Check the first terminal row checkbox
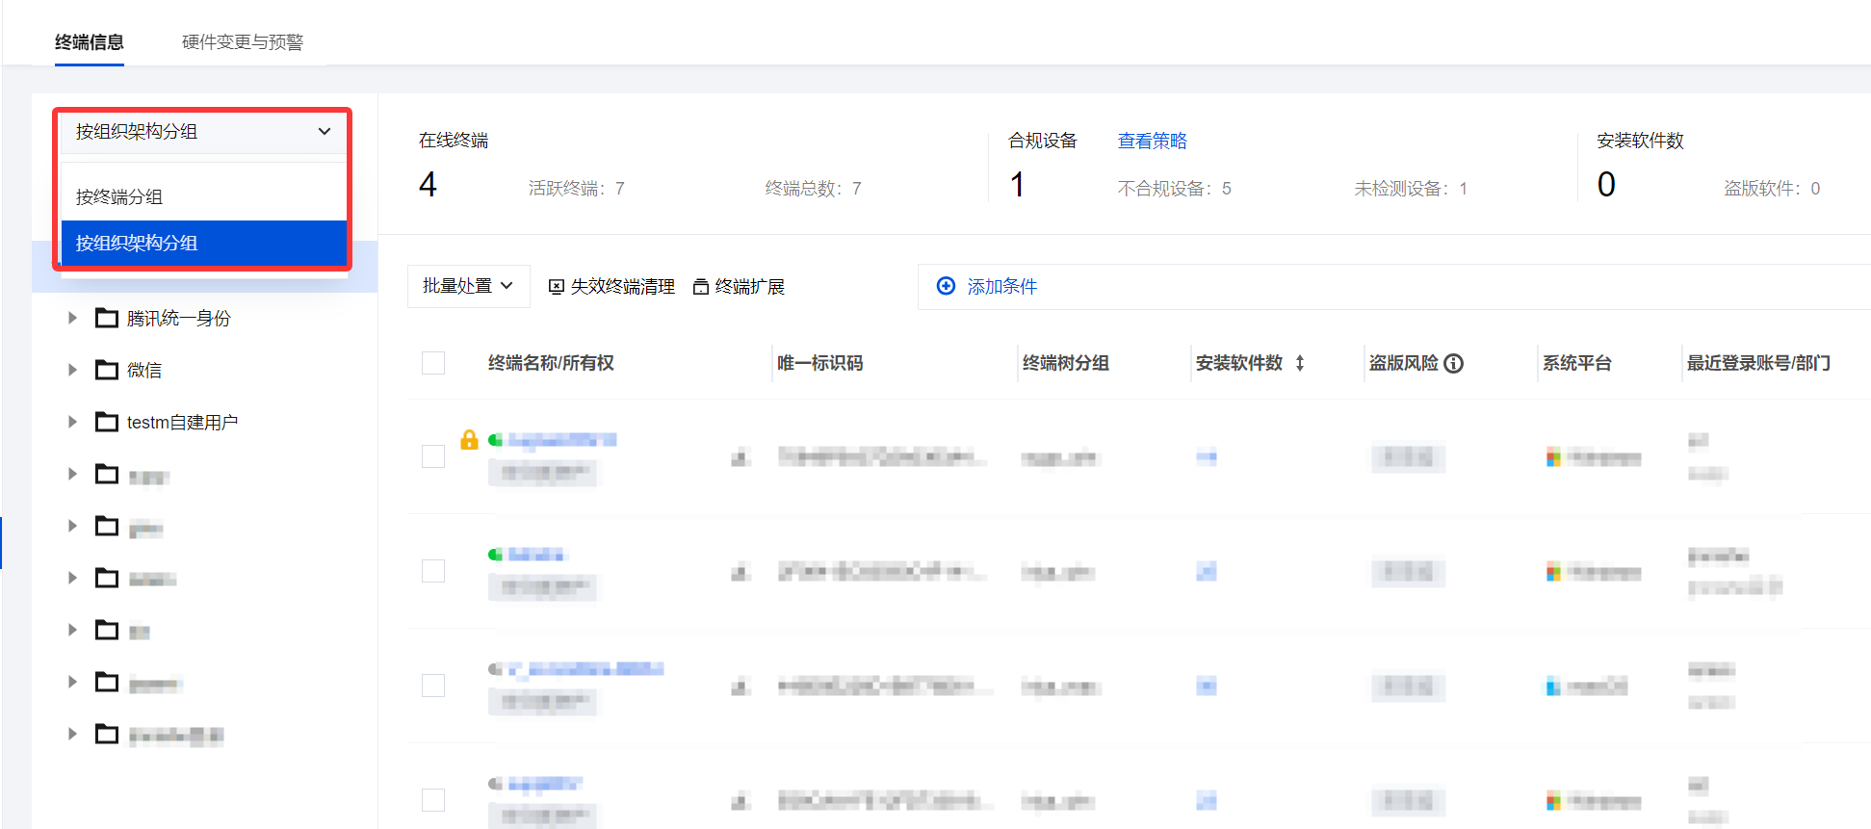Viewport: 1871px width, 829px height. [x=433, y=456]
